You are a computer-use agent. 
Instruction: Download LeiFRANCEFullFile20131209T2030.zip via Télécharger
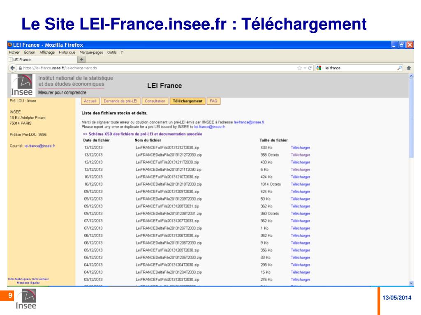(x=300, y=192)
